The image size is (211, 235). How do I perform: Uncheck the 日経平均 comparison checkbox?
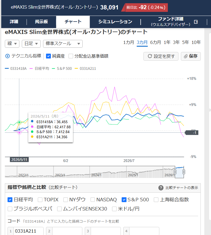click(10, 200)
